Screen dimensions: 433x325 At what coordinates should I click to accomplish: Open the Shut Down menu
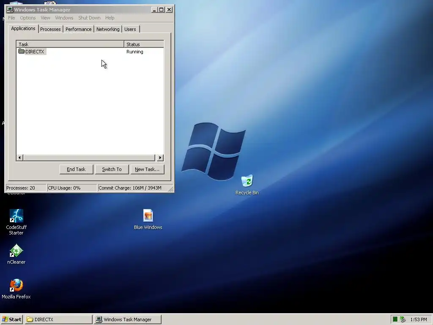89,18
